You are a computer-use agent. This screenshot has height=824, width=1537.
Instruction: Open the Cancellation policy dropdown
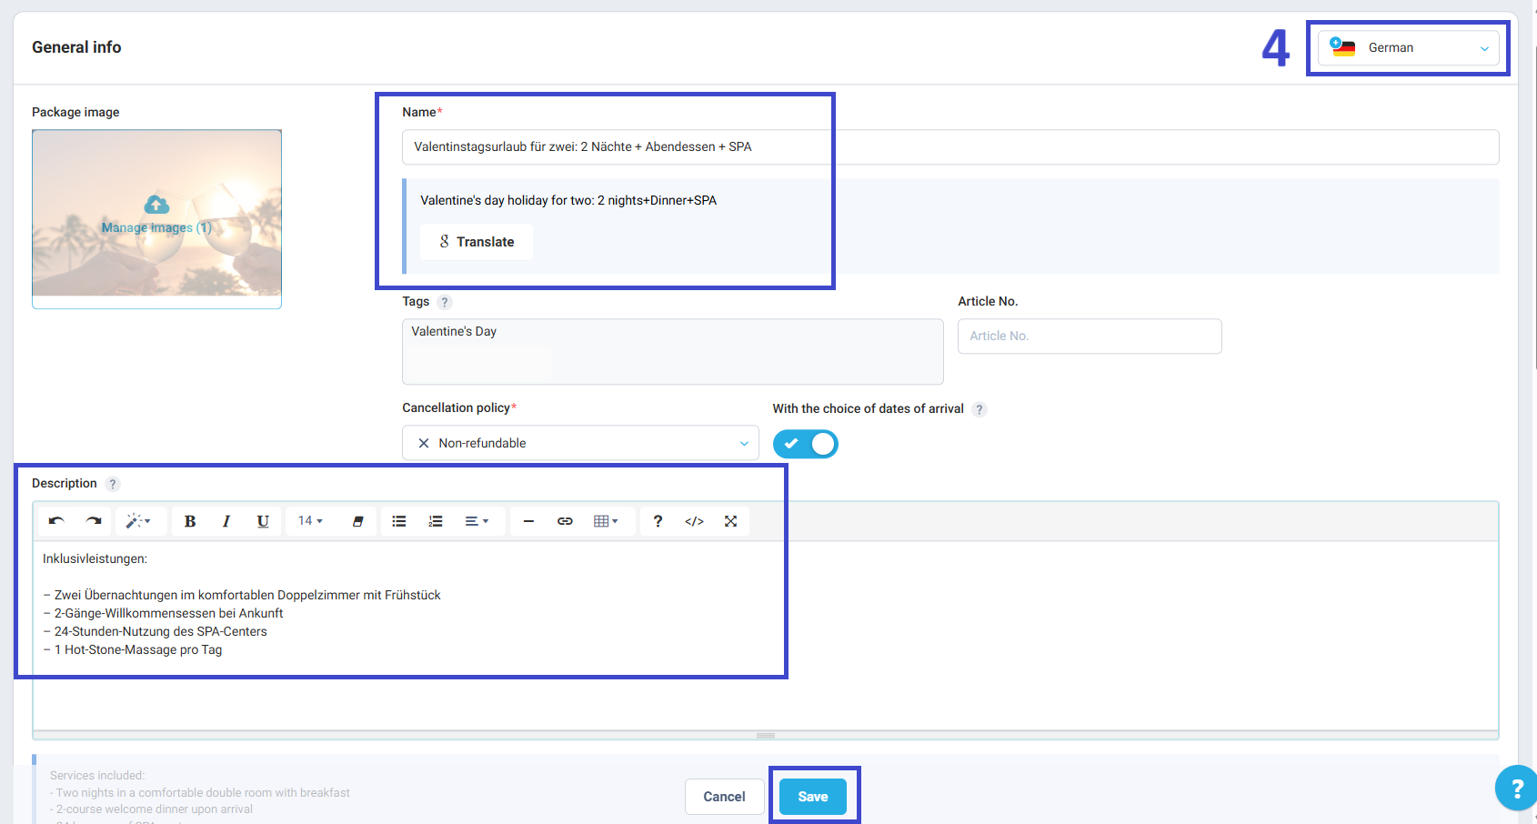[x=580, y=443]
